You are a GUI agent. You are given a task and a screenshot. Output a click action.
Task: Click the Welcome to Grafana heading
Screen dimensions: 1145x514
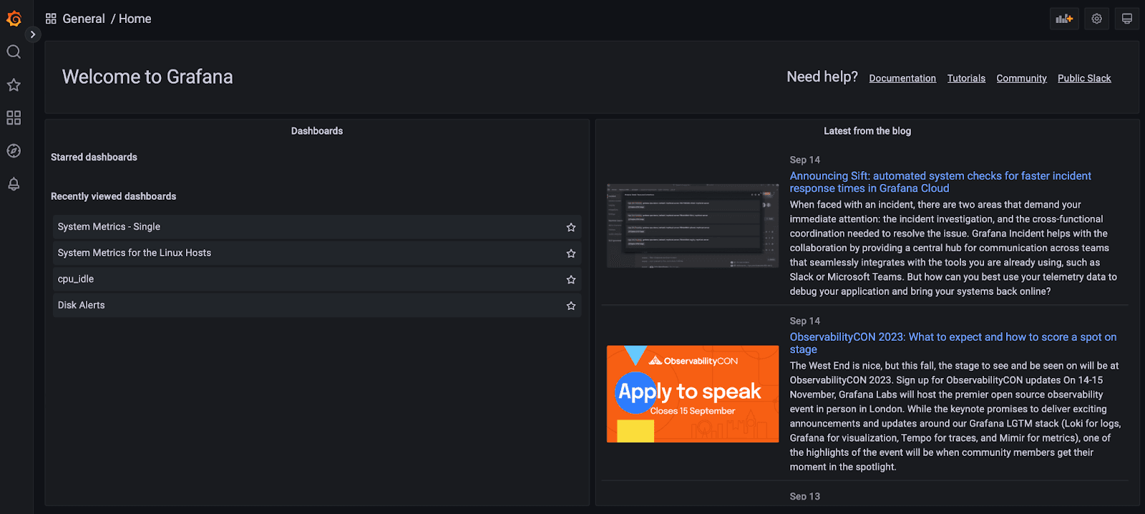pyautogui.click(x=147, y=77)
